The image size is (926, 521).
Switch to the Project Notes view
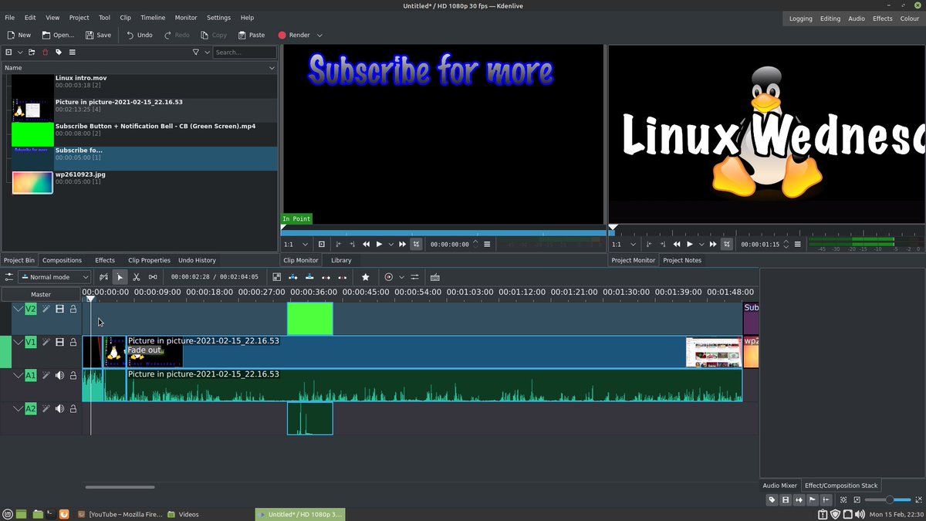(x=682, y=260)
